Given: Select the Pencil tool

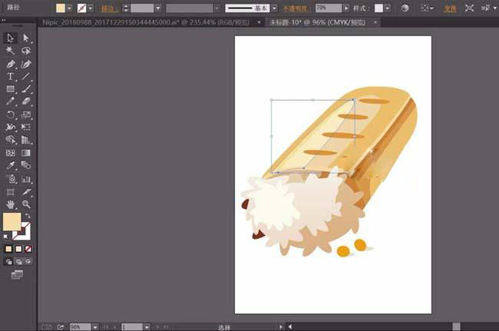Looking at the screenshot, I should (x=10, y=101).
